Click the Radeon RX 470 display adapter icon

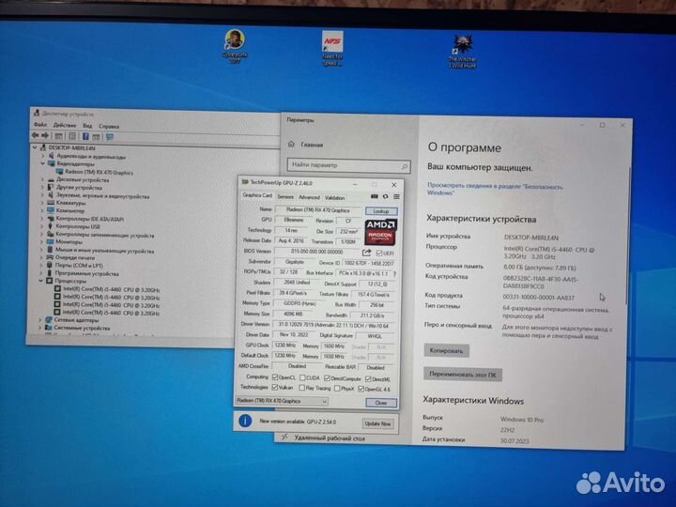point(59,172)
